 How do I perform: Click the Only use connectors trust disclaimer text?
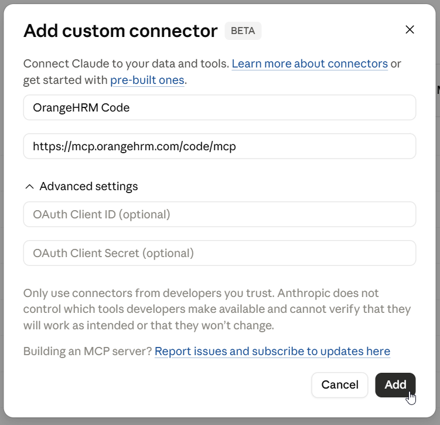217,309
